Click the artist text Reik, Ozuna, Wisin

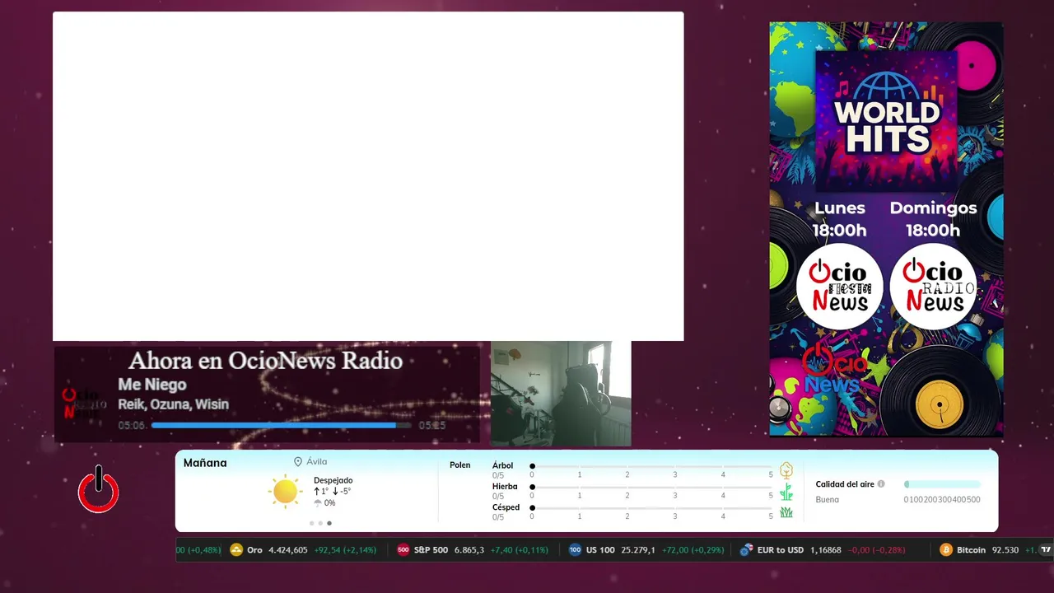pos(173,404)
